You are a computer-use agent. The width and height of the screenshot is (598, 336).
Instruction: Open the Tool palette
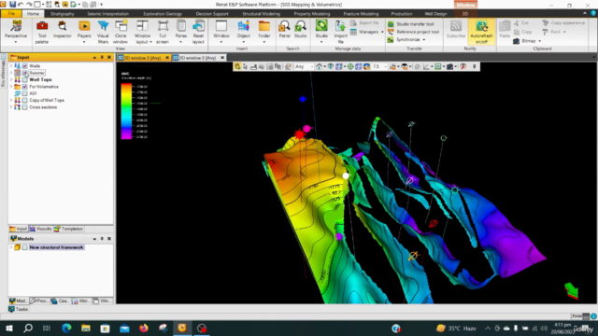(x=42, y=32)
